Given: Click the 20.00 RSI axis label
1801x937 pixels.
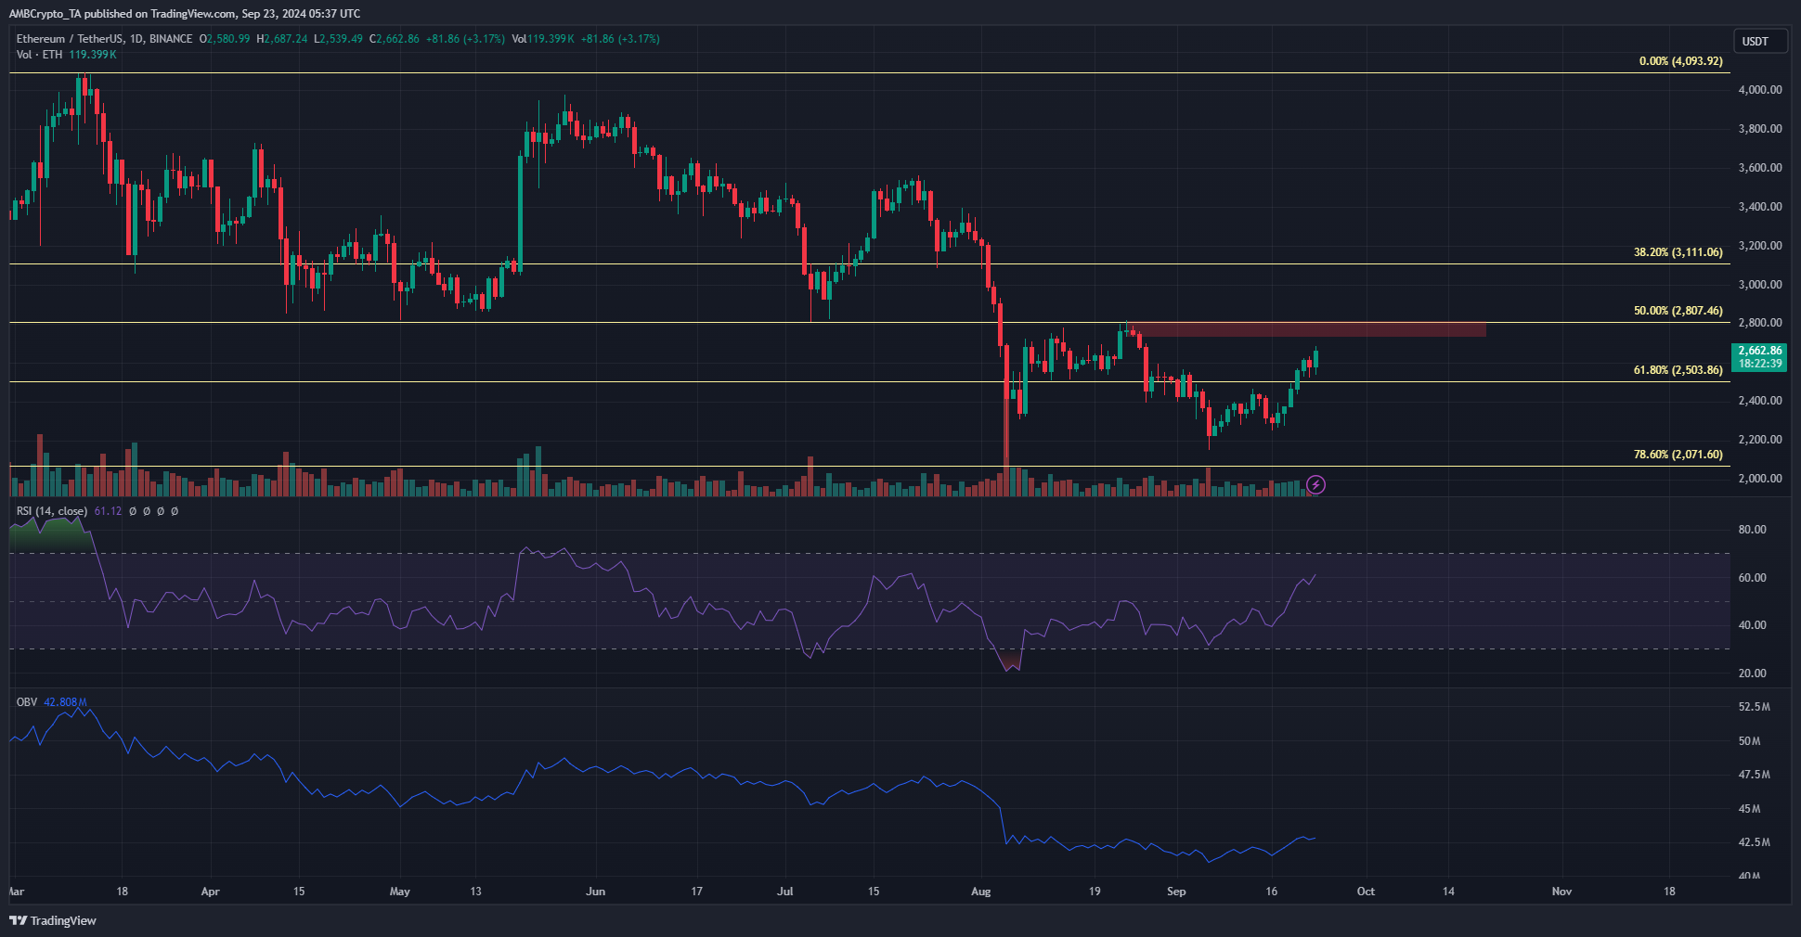Looking at the screenshot, I should point(1752,674).
